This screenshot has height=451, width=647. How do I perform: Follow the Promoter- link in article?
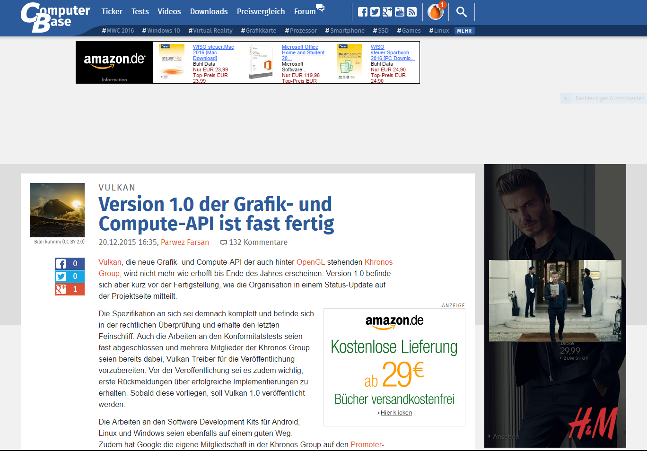coord(367,445)
